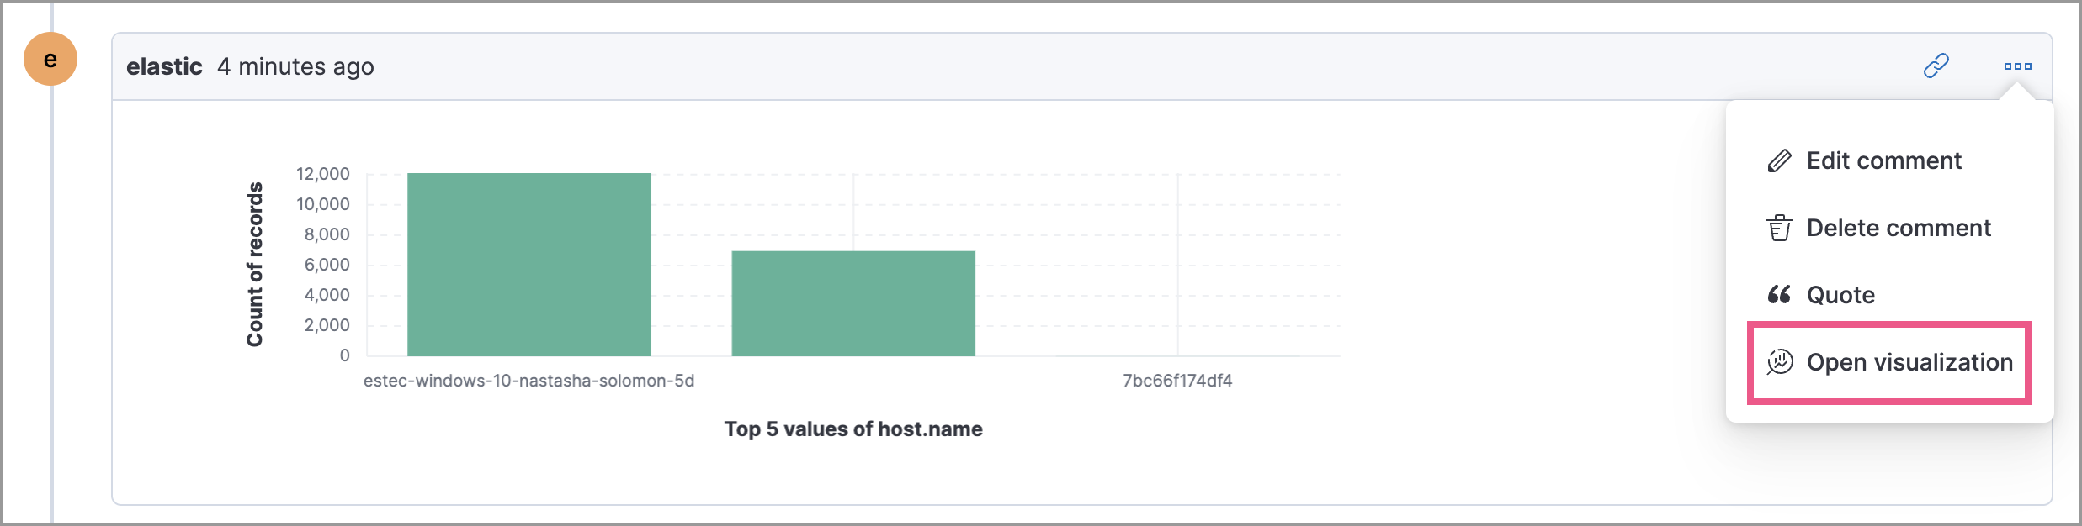Select Delete comment from the actions menu

click(1897, 228)
